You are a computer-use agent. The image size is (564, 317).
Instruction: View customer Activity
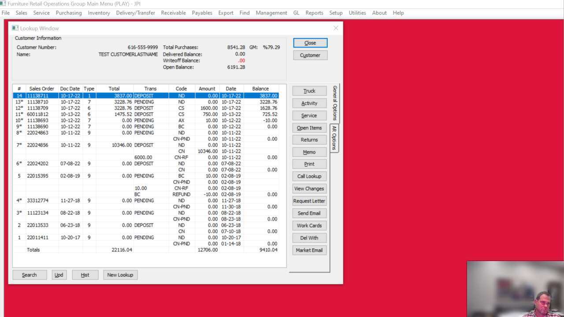[x=309, y=103]
